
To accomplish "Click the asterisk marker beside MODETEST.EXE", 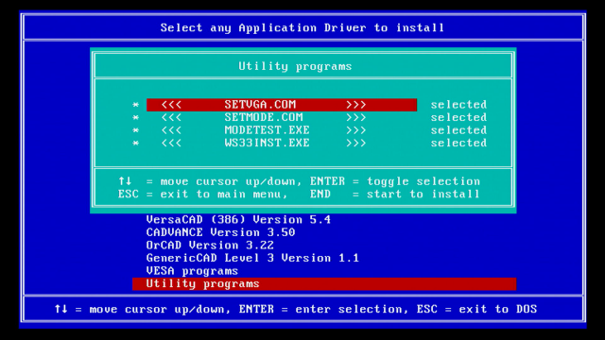I will click(135, 130).
